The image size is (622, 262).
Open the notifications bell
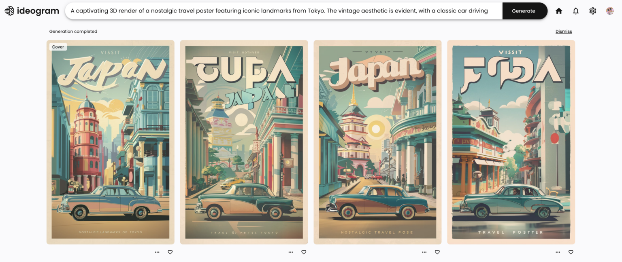click(x=576, y=11)
